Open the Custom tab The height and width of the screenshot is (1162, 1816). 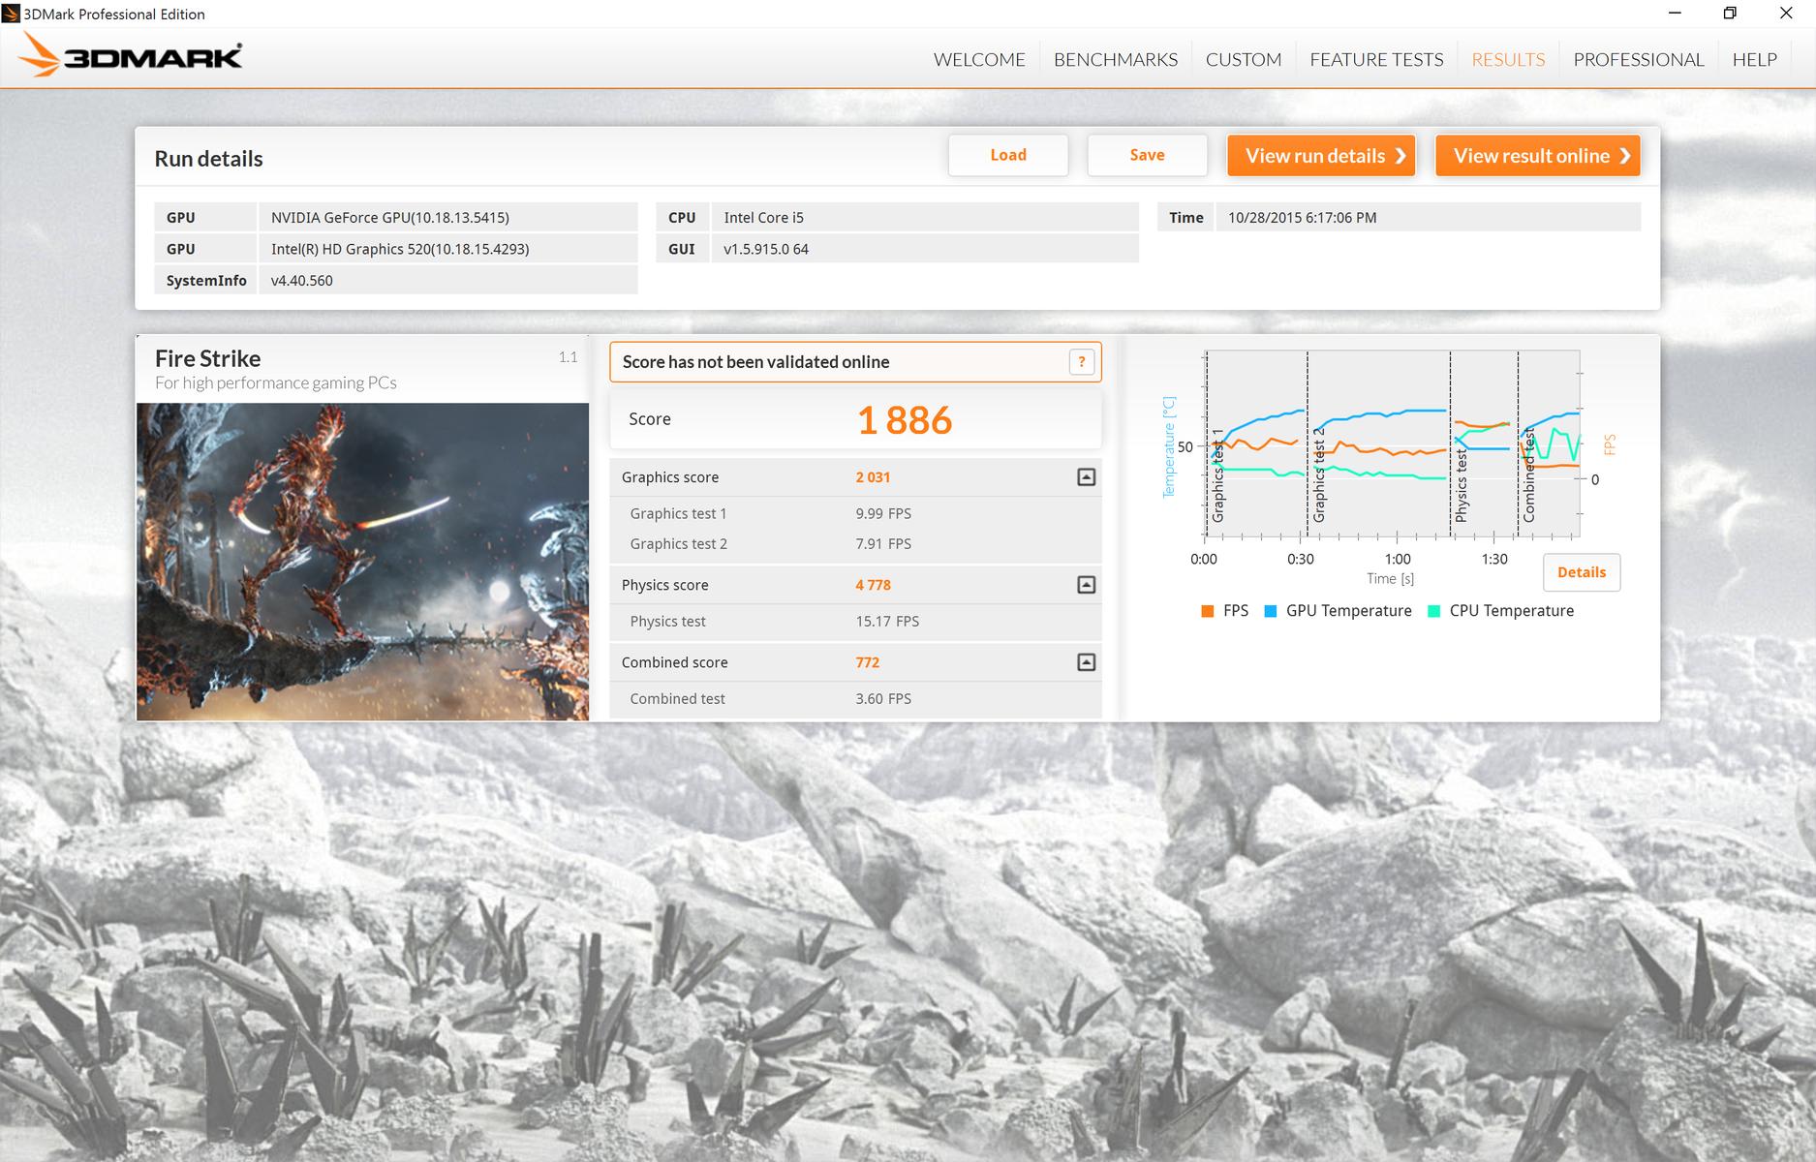1244,60
